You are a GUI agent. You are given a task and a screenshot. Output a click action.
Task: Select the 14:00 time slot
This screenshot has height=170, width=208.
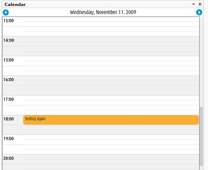[111, 41]
